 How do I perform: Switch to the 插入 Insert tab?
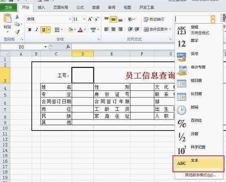[41, 7]
